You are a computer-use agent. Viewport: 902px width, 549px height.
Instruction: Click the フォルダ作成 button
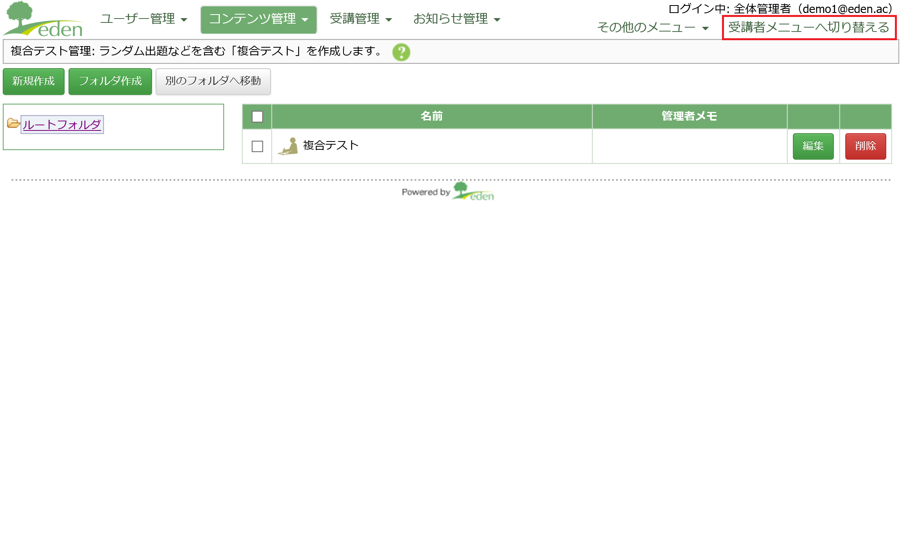click(110, 81)
